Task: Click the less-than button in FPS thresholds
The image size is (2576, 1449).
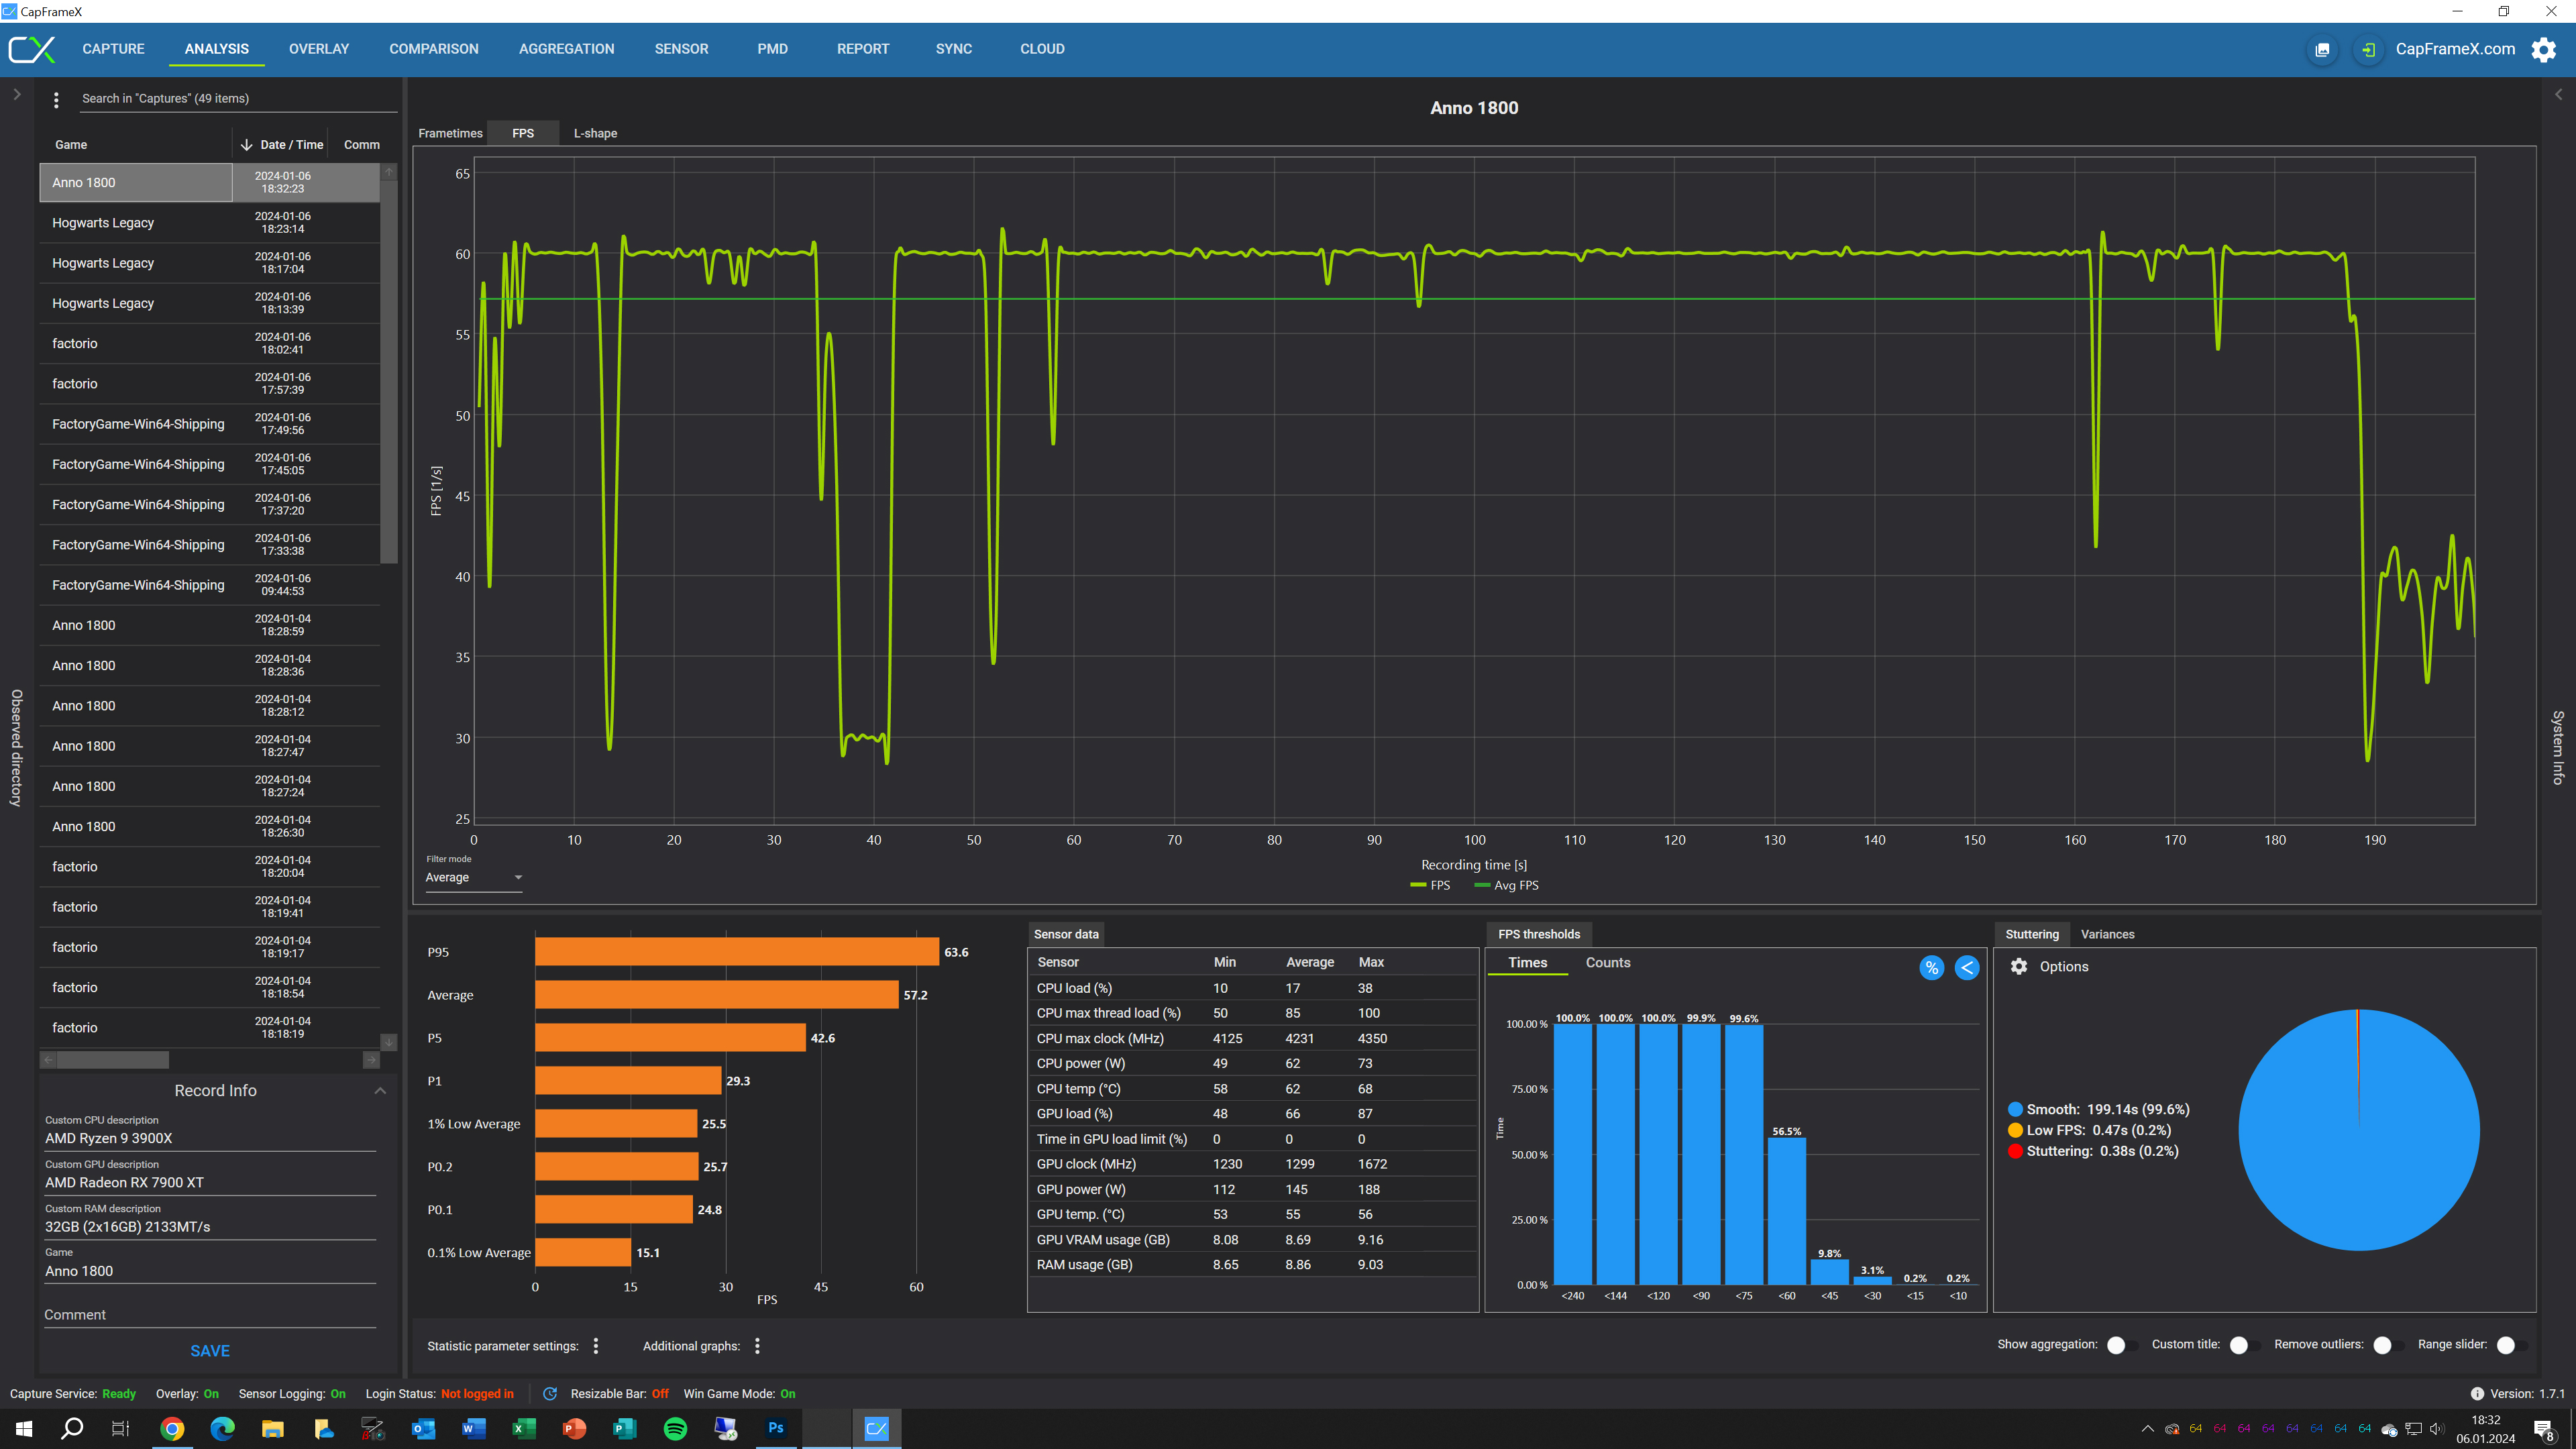Action: click(1966, 967)
